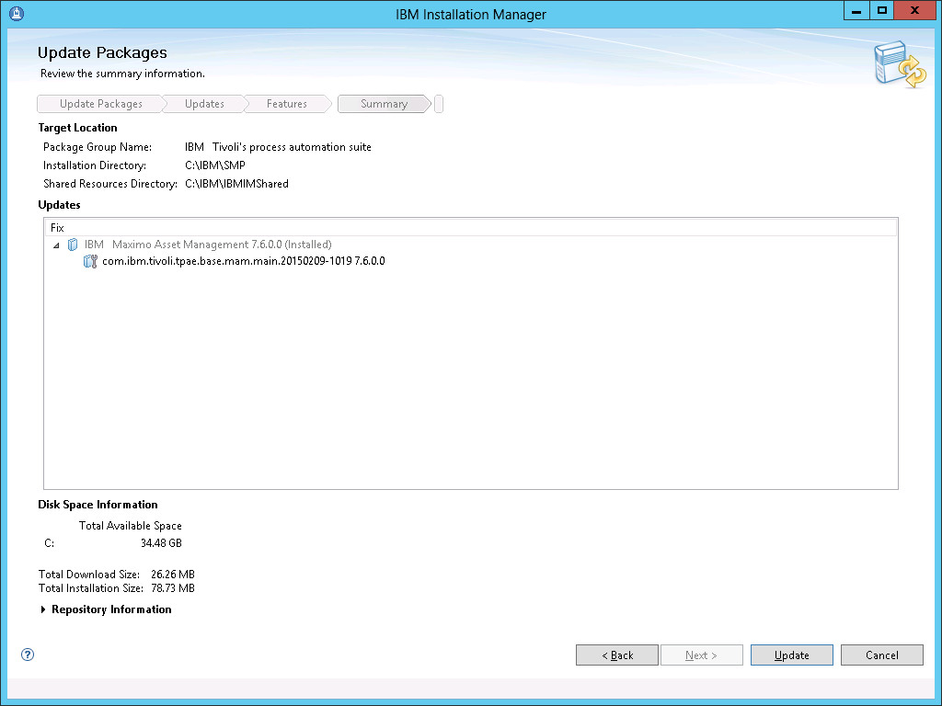Click the C: drive label

tap(50, 543)
